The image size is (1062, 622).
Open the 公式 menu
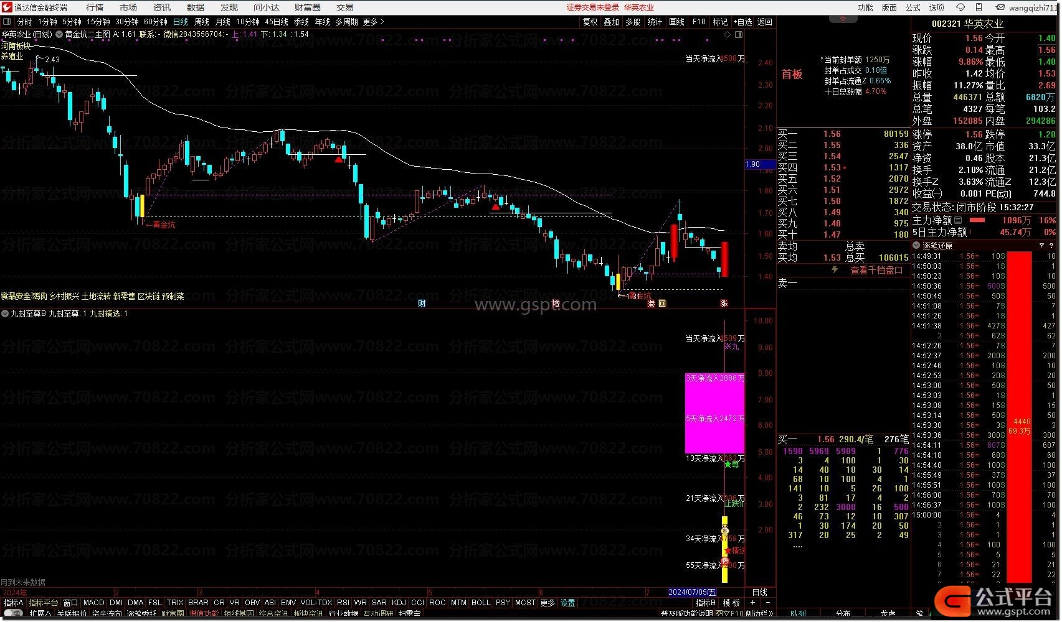point(913,7)
